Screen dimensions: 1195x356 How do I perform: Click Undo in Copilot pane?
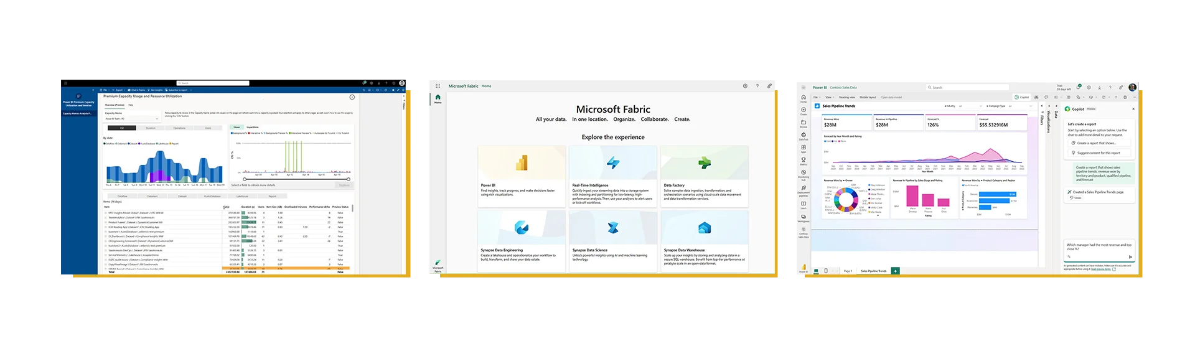pyautogui.click(x=1075, y=198)
